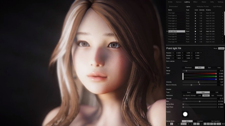Switch to the Light Probes sub-tab
This screenshot has width=225, height=126.
click(217, 6)
